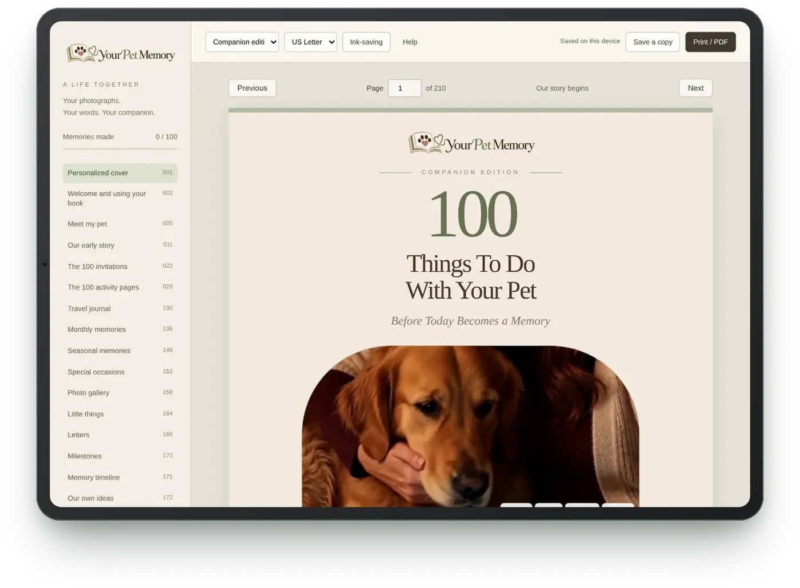Click the Save a copy button
Screen dimensions: 800x588
(x=653, y=42)
